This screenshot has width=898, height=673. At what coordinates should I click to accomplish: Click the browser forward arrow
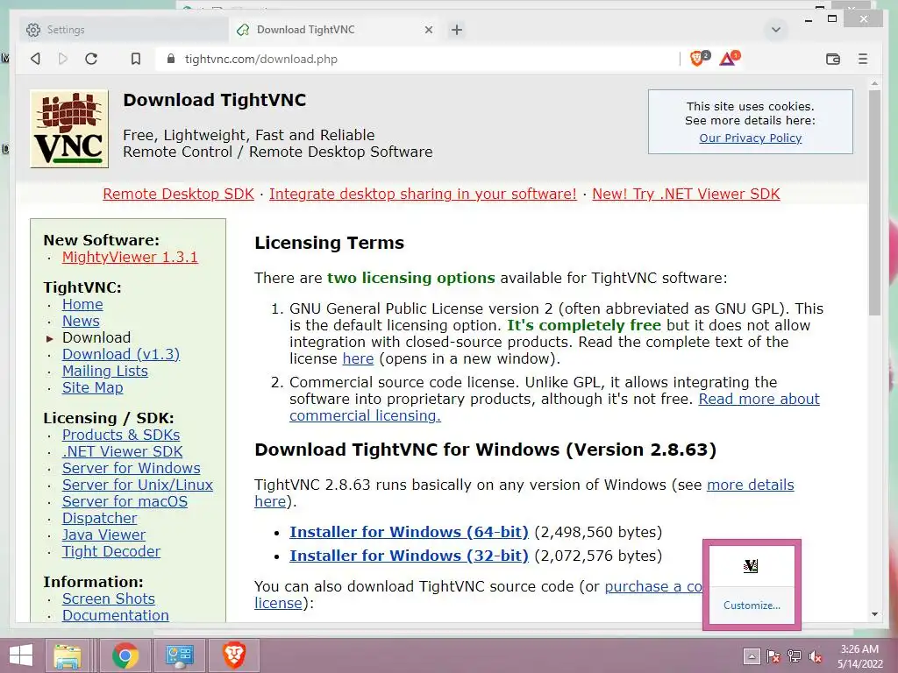(x=63, y=59)
